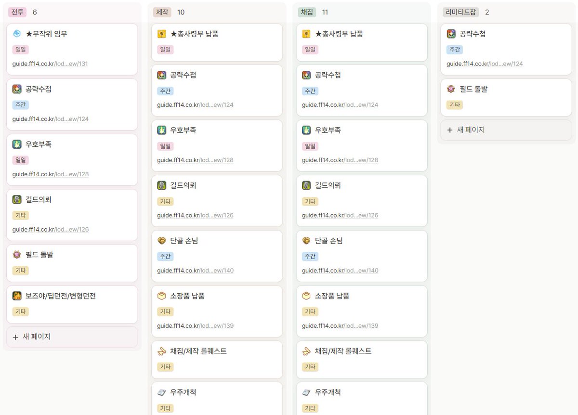Click 주간 tag on 채집 단골 손님 card

pyautogui.click(x=310, y=257)
